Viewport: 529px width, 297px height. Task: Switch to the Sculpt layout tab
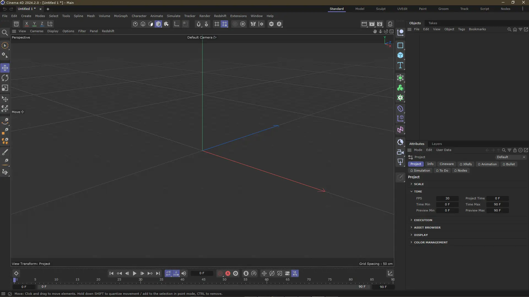pyautogui.click(x=380, y=9)
